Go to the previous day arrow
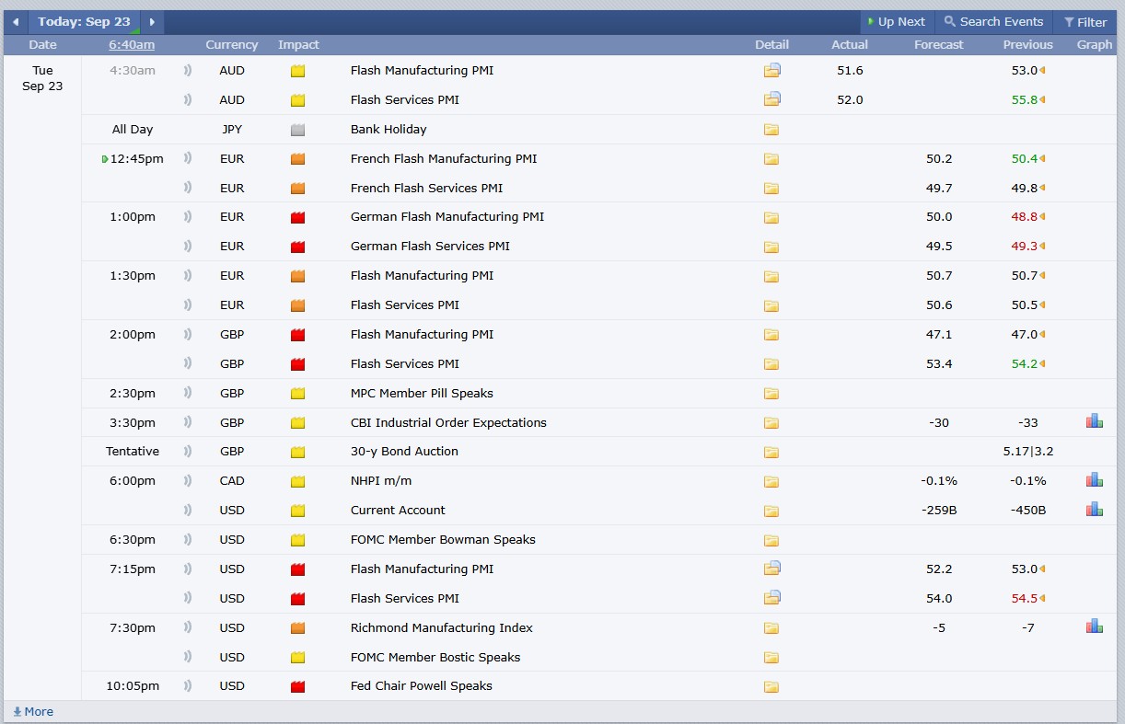This screenshot has width=1125, height=724. coord(15,22)
